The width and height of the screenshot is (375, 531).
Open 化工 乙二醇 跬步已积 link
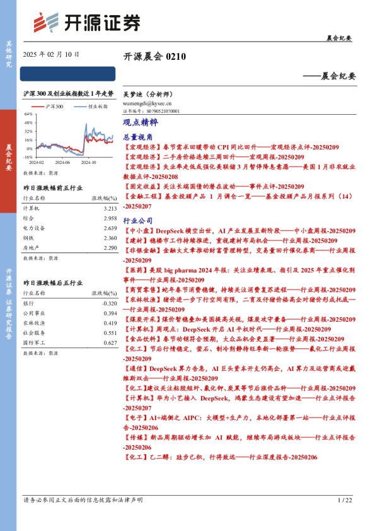[x=221, y=457]
